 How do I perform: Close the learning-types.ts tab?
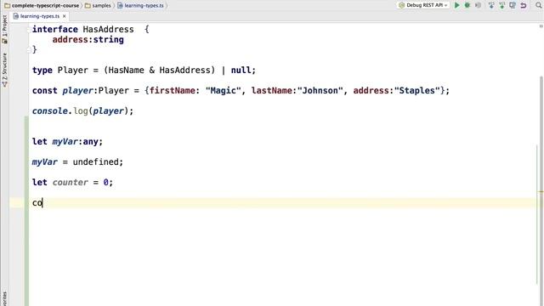[65, 16]
